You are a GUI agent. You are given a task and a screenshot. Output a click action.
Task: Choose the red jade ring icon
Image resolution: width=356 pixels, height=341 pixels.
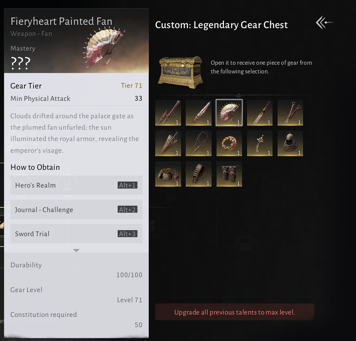(x=229, y=143)
